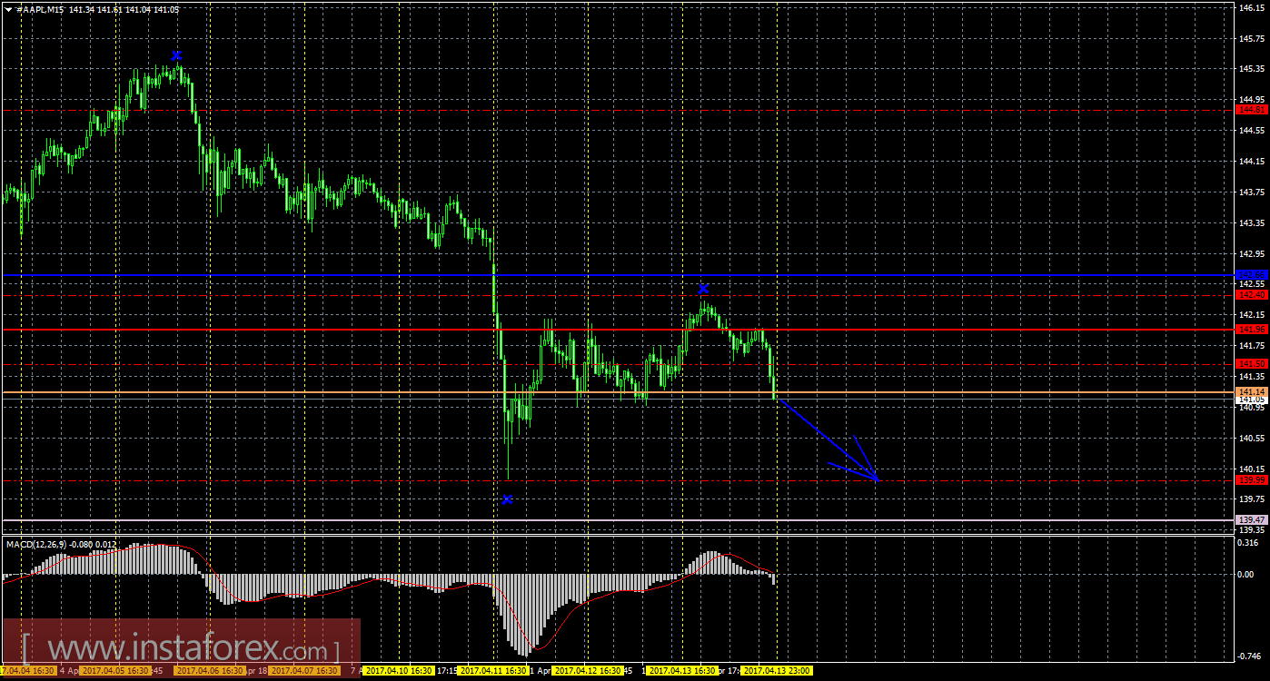Click the 2017.04.10 16:30 date label
The height and width of the screenshot is (681, 1270).
[400, 671]
